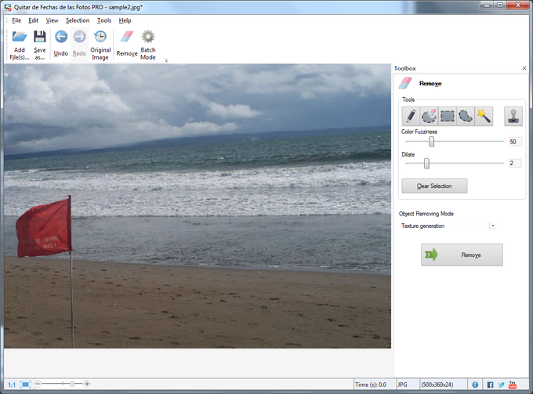The image size is (533, 394).
Task: Click the Color Fuzziness slider handle
Action: pyautogui.click(x=432, y=142)
